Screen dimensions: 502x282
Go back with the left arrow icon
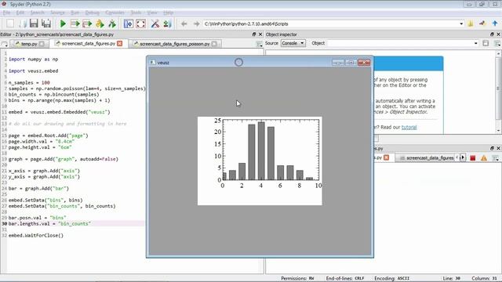[x=184, y=23]
